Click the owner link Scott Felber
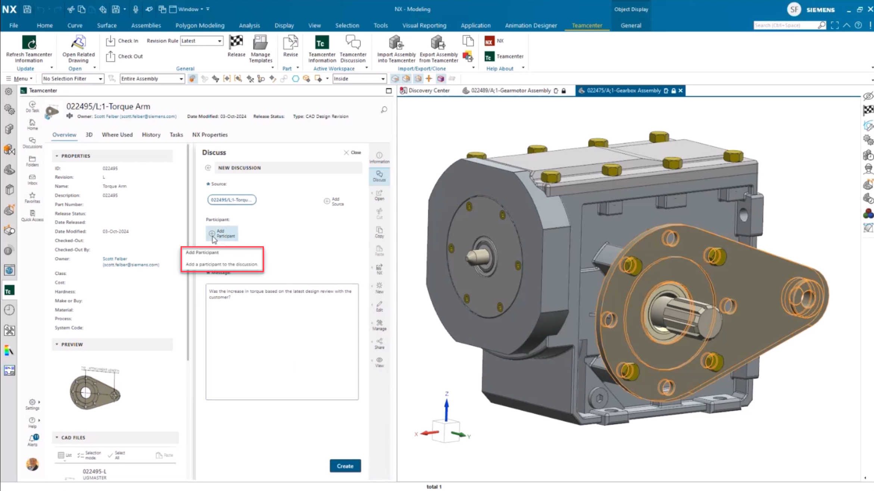This screenshot has height=491, width=874. coord(114,258)
